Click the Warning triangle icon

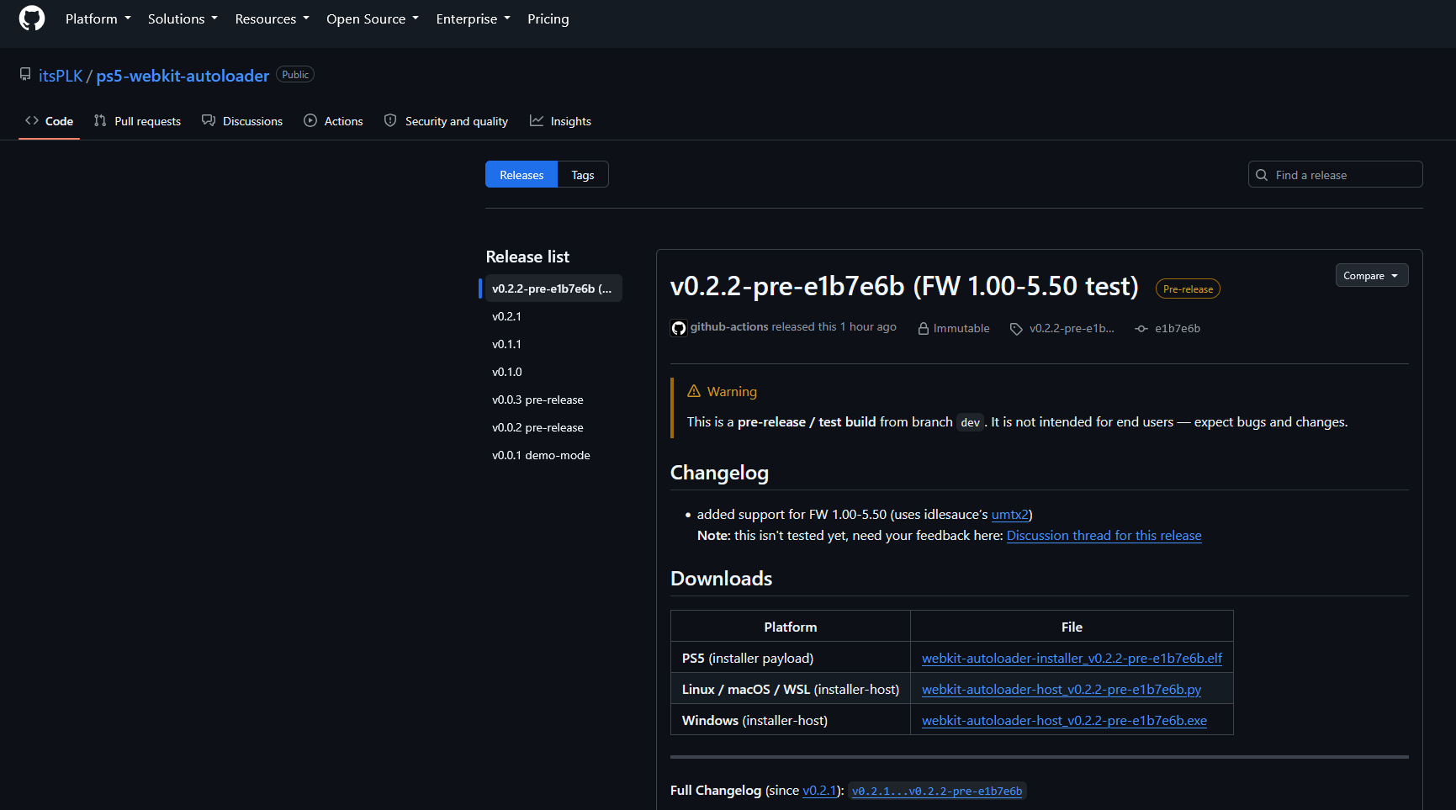[694, 391]
